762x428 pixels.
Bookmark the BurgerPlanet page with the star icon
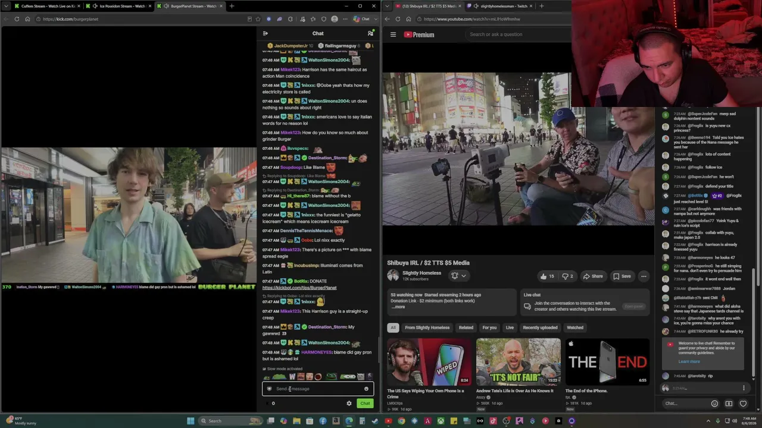click(x=259, y=19)
